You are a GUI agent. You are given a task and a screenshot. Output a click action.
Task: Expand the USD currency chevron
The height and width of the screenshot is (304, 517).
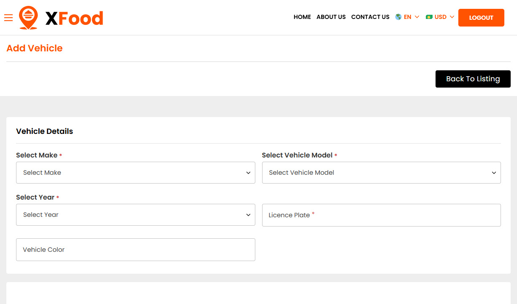tap(452, 17)
